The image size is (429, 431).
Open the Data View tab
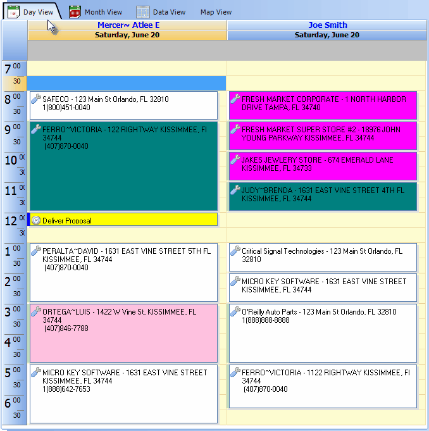pyautogui.click(x=161, y=12)
